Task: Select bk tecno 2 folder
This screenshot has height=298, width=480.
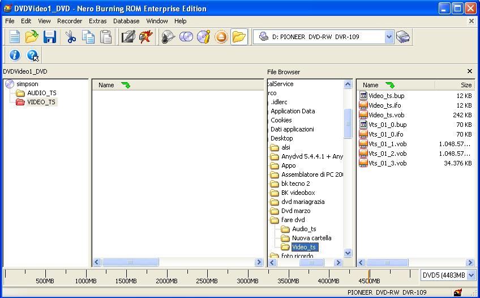Action: [x=295, y=184]
